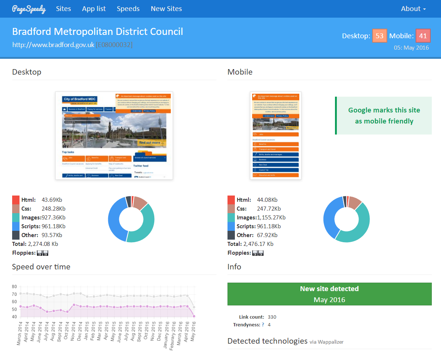Open the bradford.gov.uk website link
This screenshot has height=351, width=441.
53,45
